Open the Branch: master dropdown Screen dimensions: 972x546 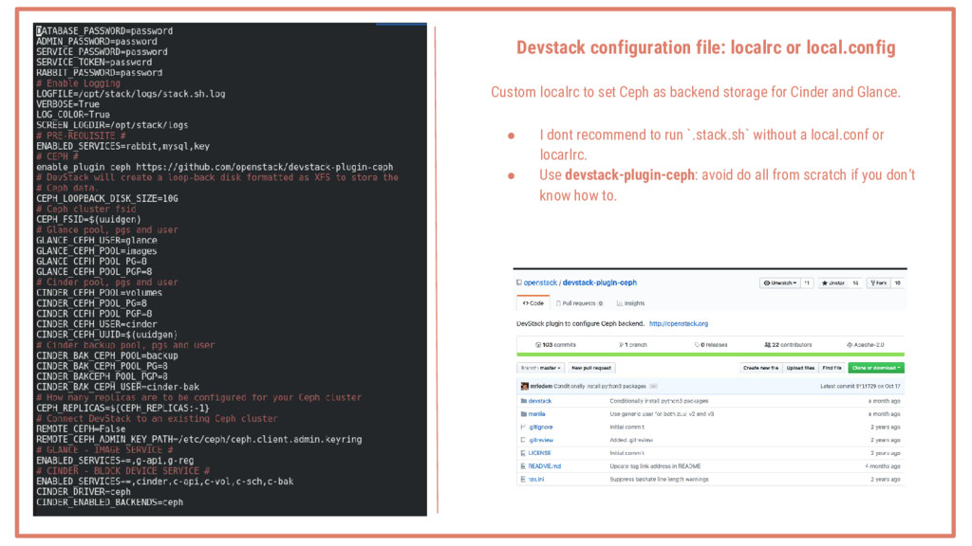[540, 368]
